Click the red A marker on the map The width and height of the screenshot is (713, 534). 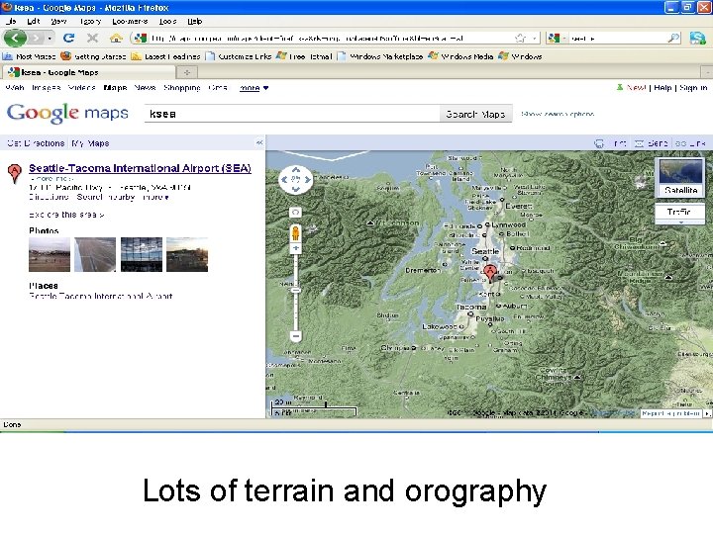click(490, 273)
